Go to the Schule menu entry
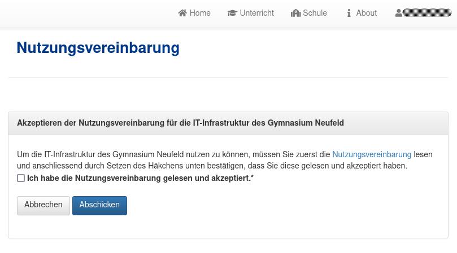 (x=315, y=13)
